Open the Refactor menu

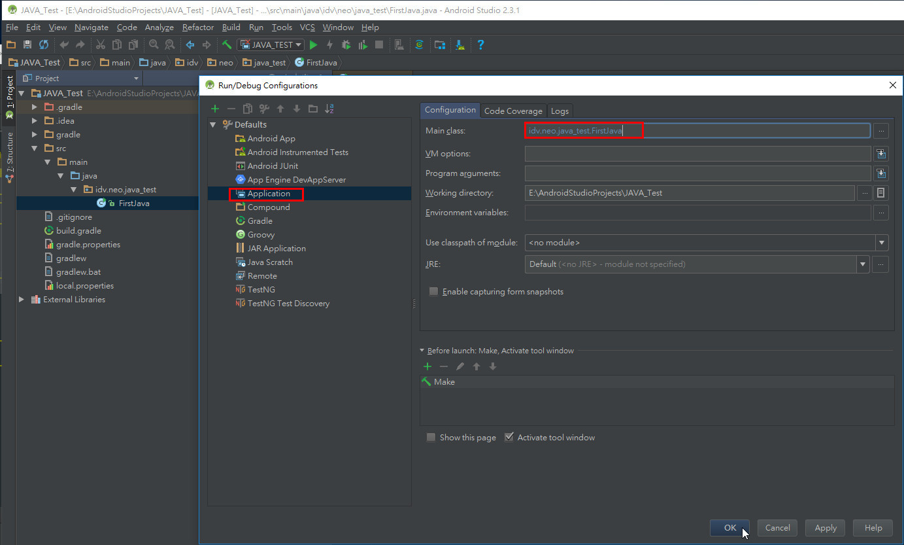[x=198, y=27]
